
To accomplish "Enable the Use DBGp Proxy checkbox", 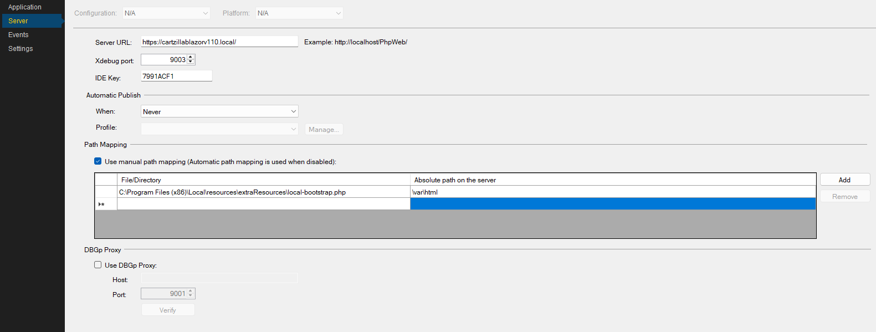I will coord(98,265).
